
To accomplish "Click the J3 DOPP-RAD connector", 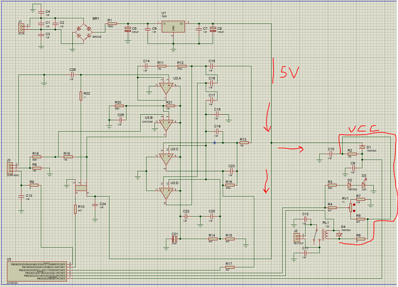I will [9, 168].
